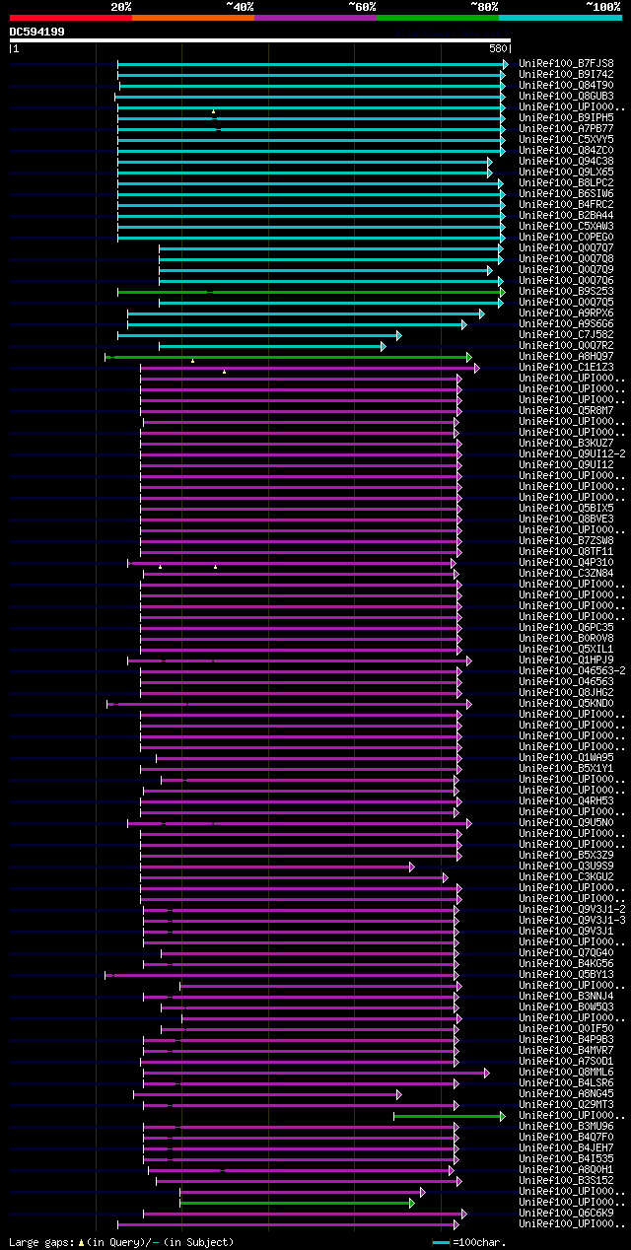Select label UniRef100_C7J582
Image resolution: width=631 pixels, height=1250 pixels.
566,334
